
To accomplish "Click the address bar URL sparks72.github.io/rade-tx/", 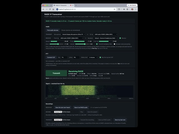I will (67, 9).
